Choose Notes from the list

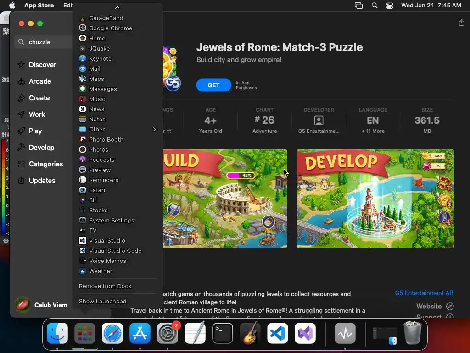[117, 119]
